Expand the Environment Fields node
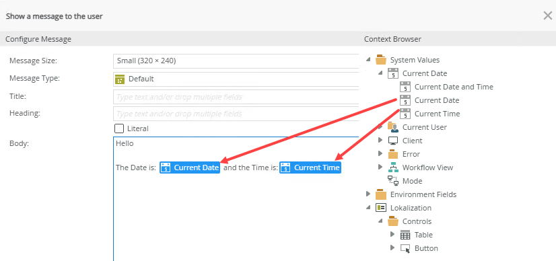The image size is (556, 261). click(x=368, y=194)
